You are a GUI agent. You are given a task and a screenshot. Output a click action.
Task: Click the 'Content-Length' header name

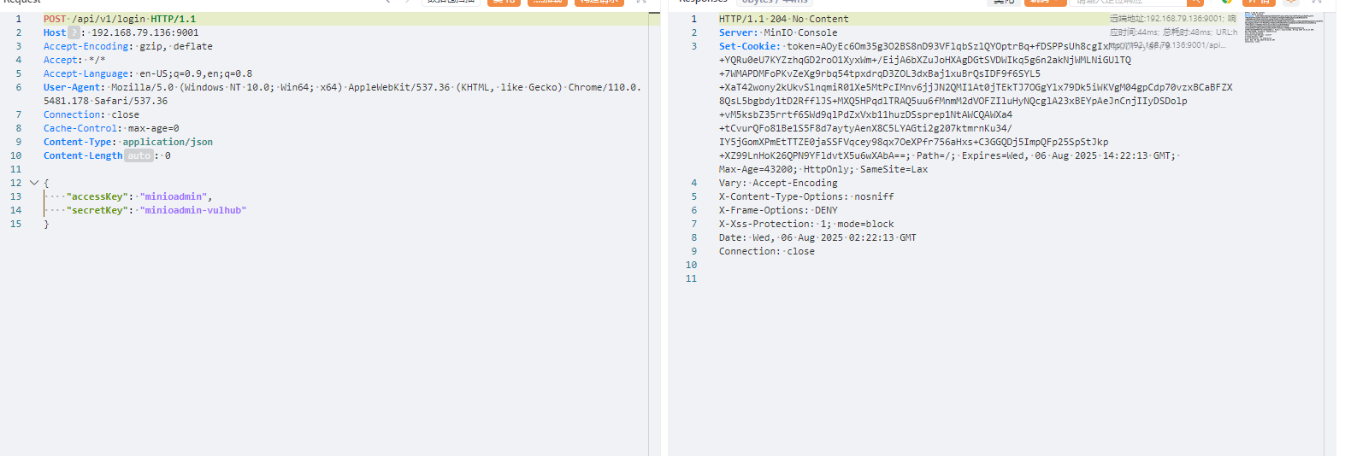click(x=83, y=155)
